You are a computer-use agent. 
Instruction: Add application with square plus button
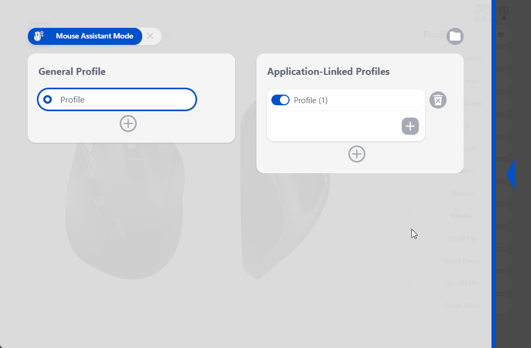coord(410,126)
